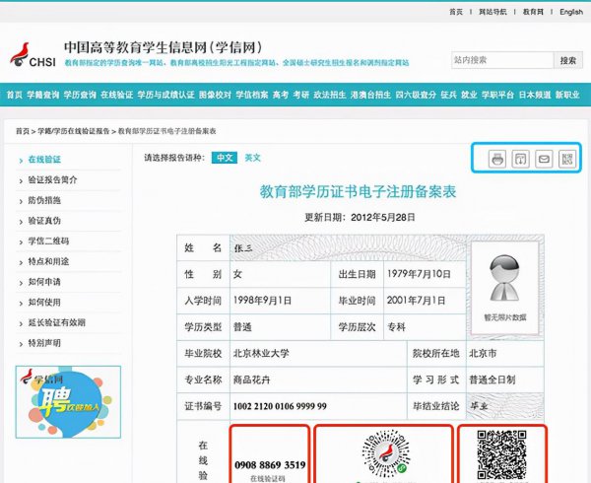
Task: Open 政法招生 menu item
Action: pyautogui.click(x=330, y=95)
